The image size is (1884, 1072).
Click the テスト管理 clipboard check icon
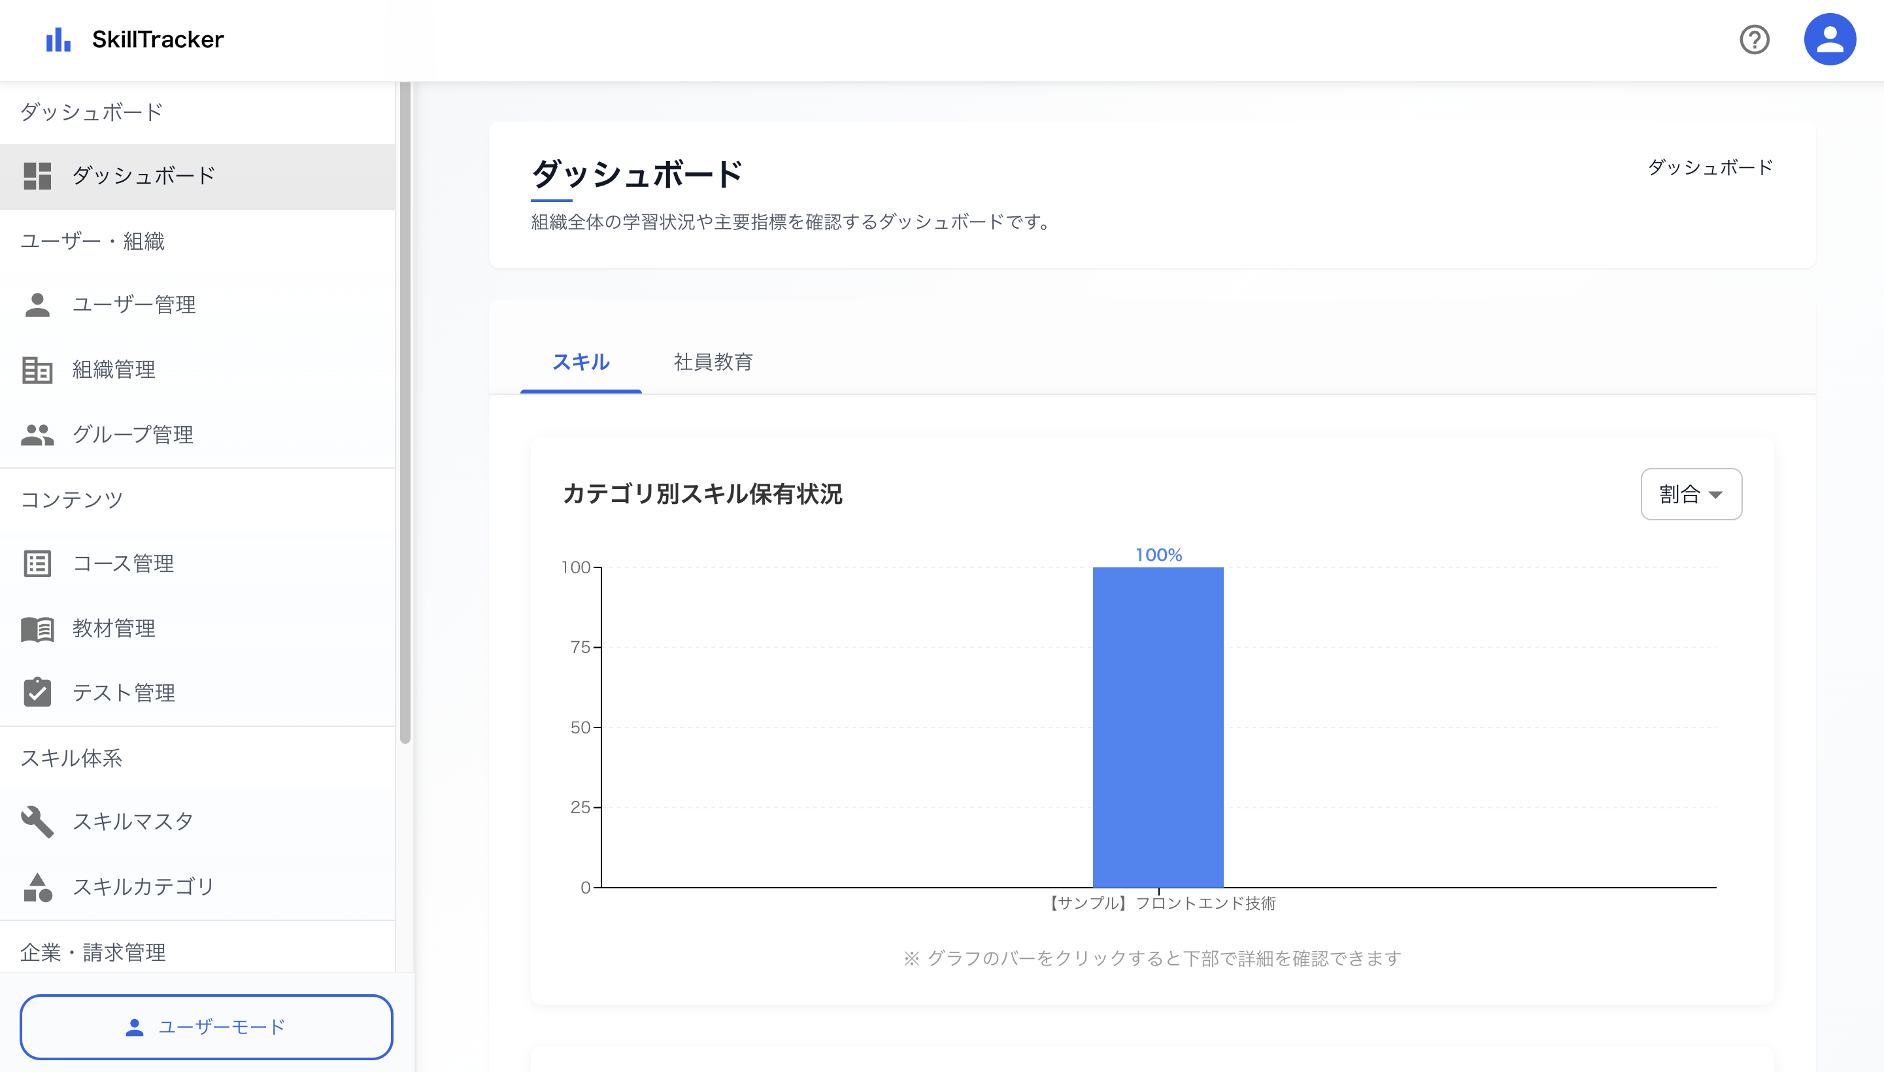pyautogui.click(x=37, y=693)
